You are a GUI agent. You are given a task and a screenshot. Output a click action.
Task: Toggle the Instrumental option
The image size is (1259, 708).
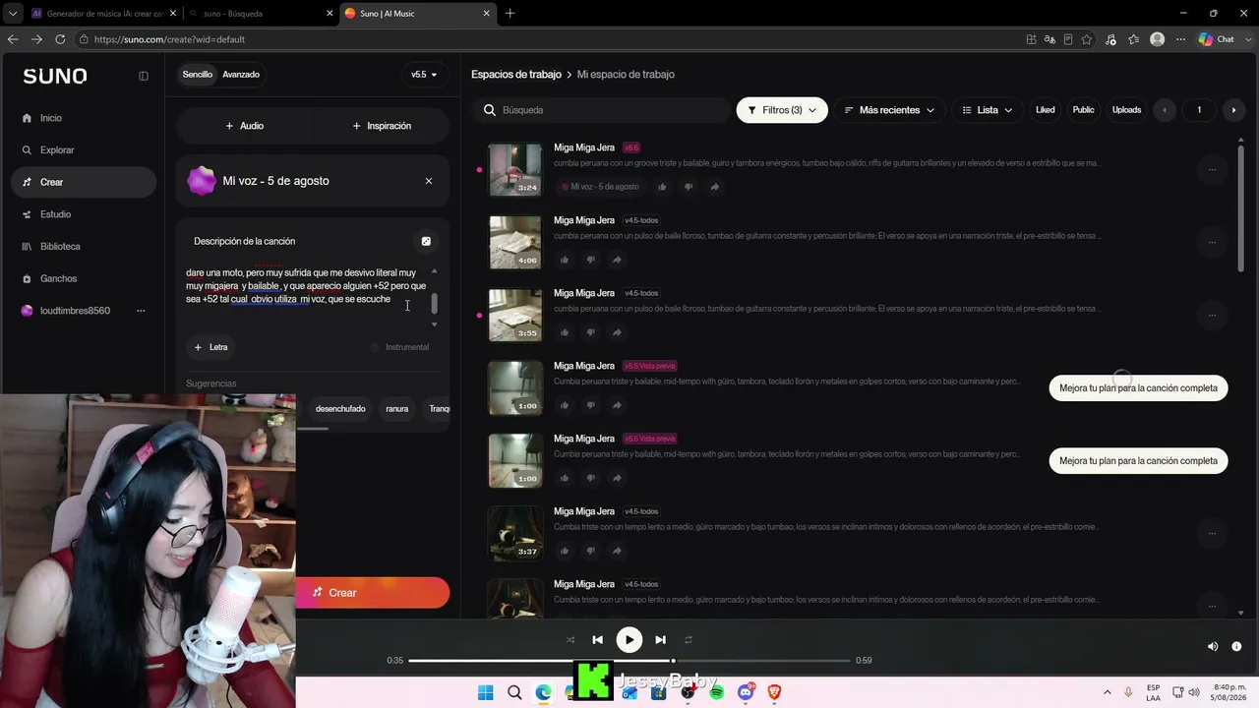pos(399,347)
